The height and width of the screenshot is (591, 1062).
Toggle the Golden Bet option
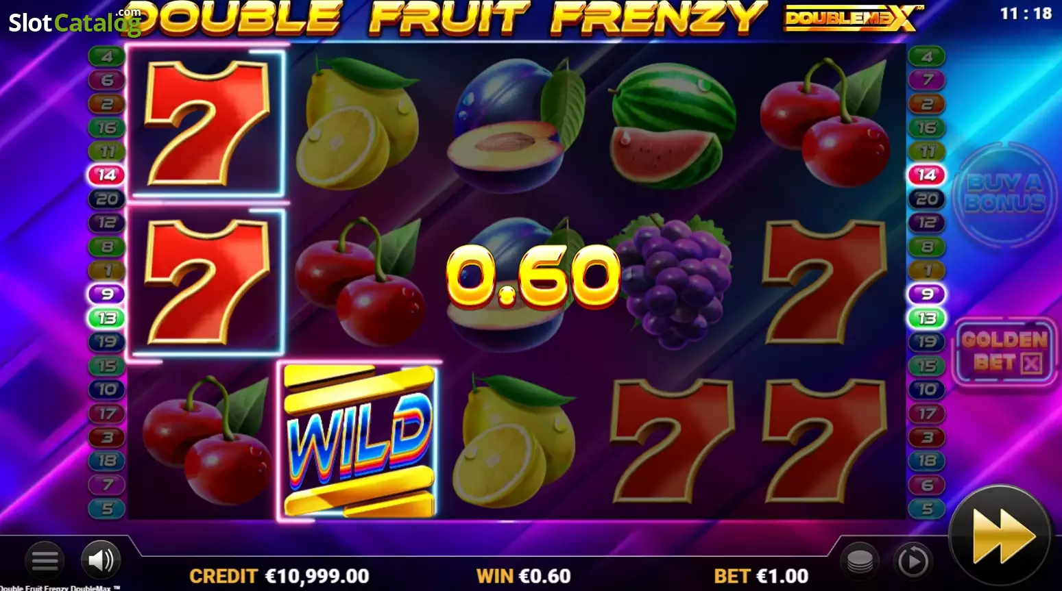(x=1004, y=351)
